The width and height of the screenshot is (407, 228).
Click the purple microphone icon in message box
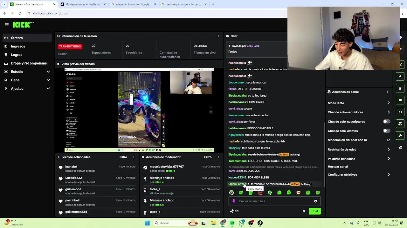click(234, 201)
